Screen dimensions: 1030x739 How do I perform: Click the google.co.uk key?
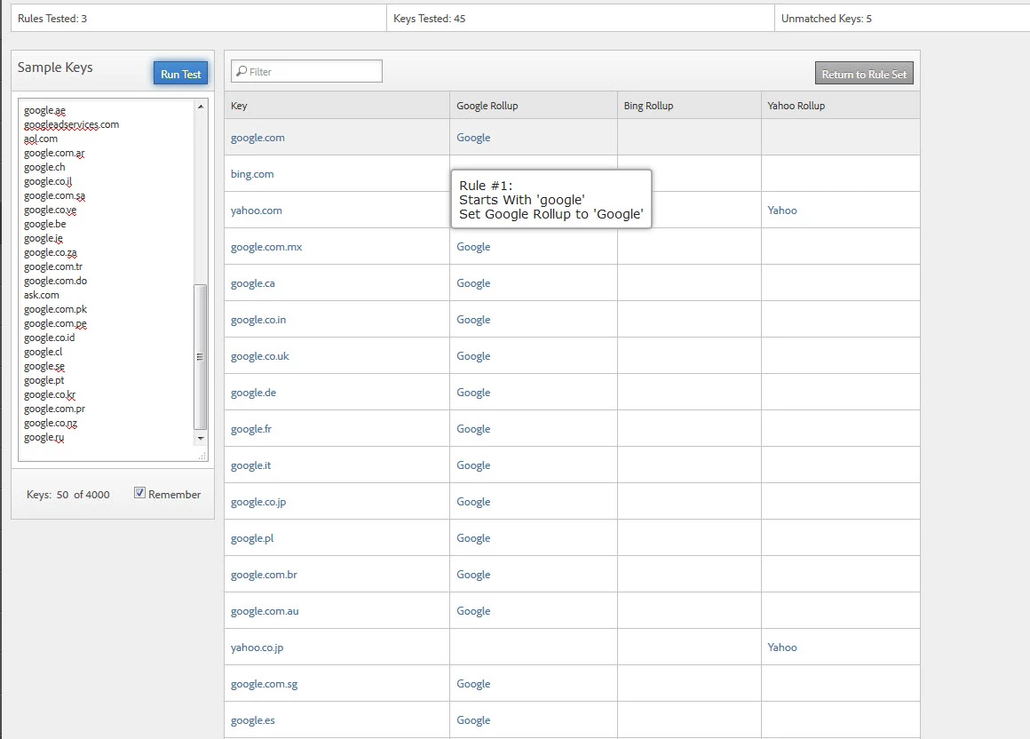pos(260,356)
